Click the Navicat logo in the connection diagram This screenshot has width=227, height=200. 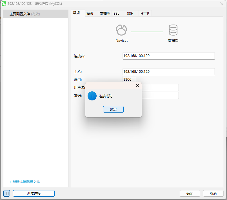point(121,30)
